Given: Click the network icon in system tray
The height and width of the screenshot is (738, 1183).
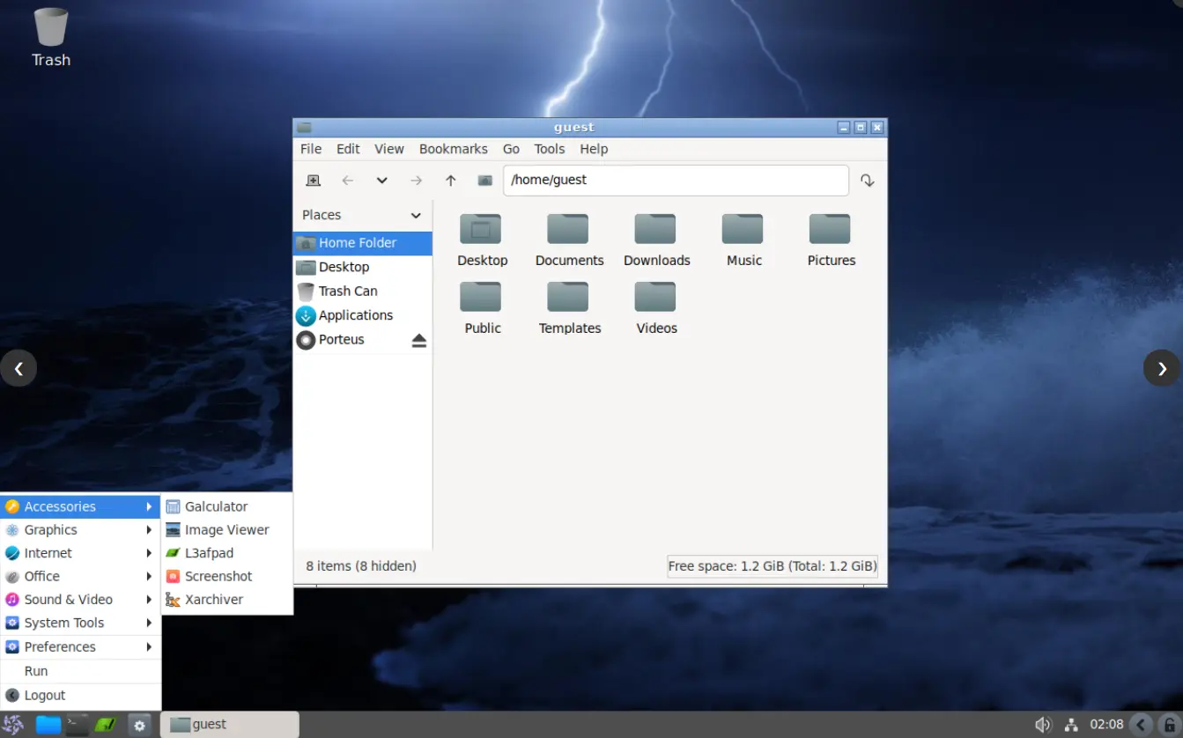Looking at the screenshot, I should [1071, 725].
